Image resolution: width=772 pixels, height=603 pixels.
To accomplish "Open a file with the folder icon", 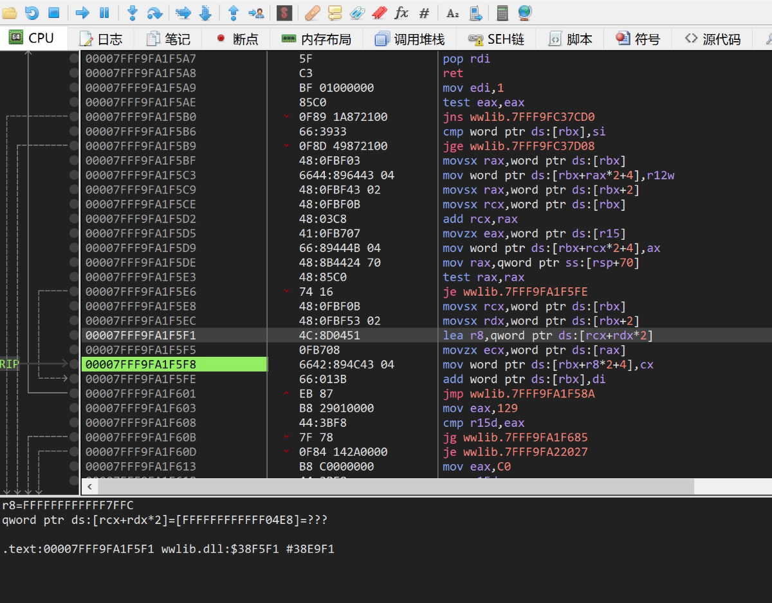I will point(10,12).
